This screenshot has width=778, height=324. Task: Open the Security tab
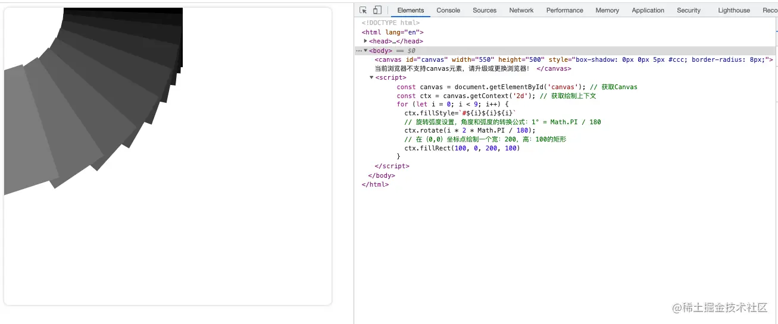click(689, 10)
